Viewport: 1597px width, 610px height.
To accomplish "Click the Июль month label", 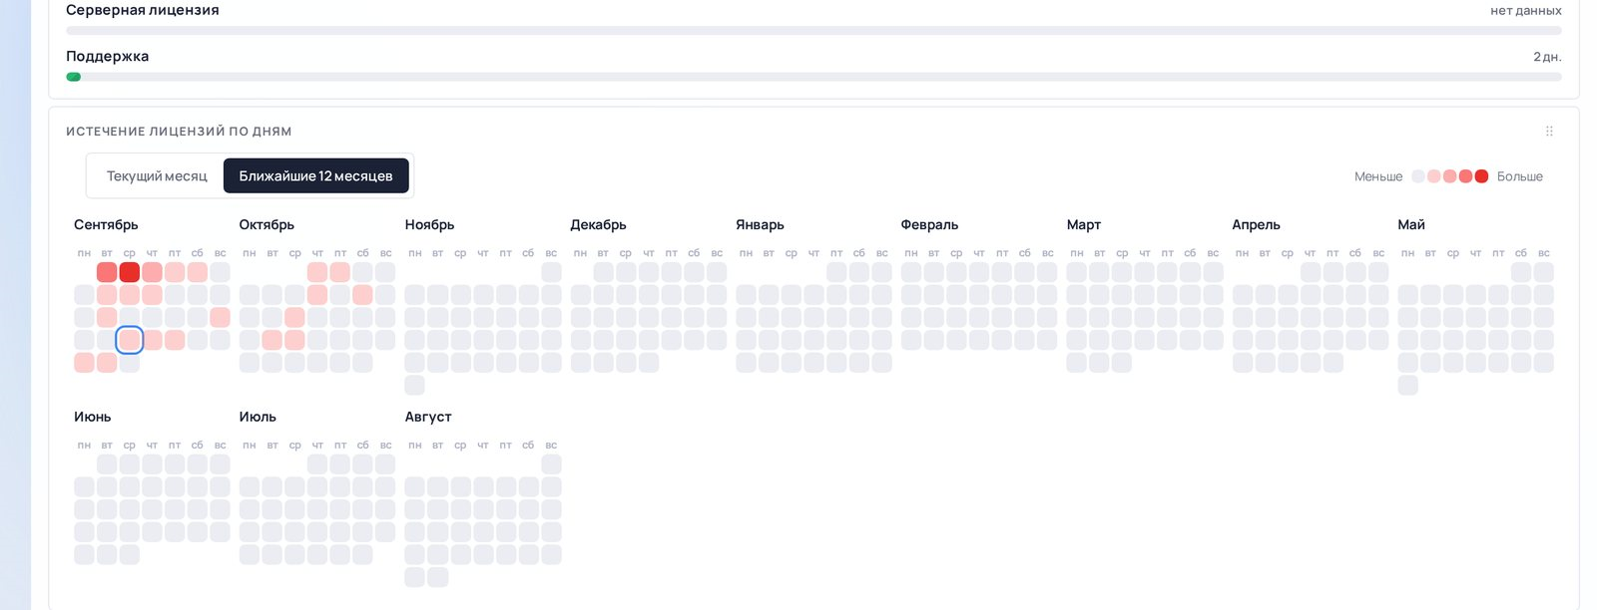I will click(258, 418).
